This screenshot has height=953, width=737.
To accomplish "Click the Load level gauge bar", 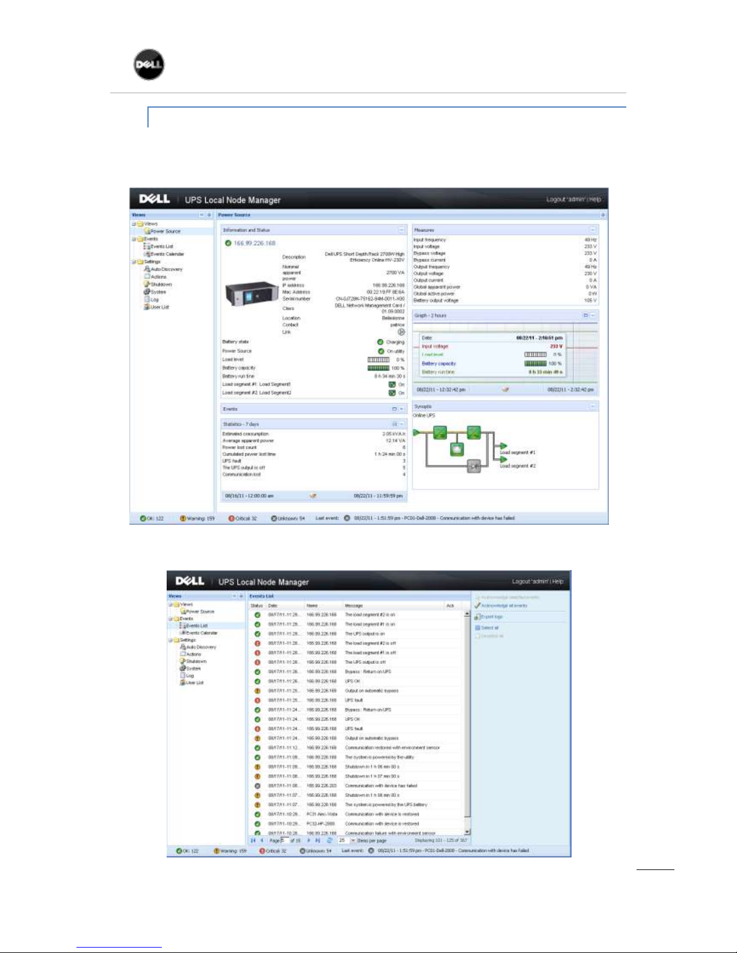I will (x=378, y=360).
